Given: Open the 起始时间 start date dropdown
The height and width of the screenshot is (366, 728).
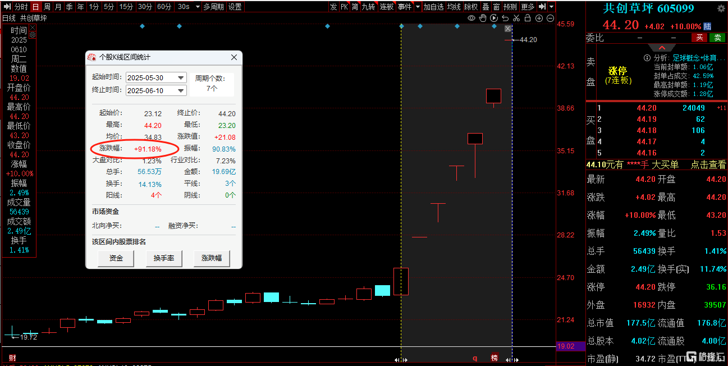Looking at the screenshot, I should click(x=181, y=77).
